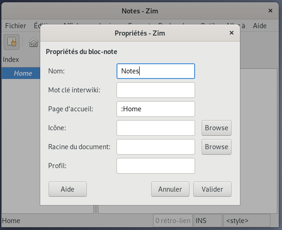Click into the Nom text field
Image resolution: width=282 pixels, height=230 pixels.
(156, 71)
